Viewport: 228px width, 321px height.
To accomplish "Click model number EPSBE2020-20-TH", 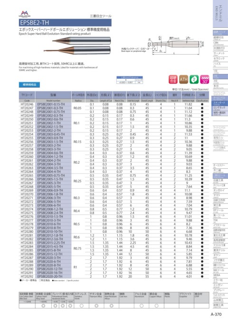I will [x=50, y=276].
